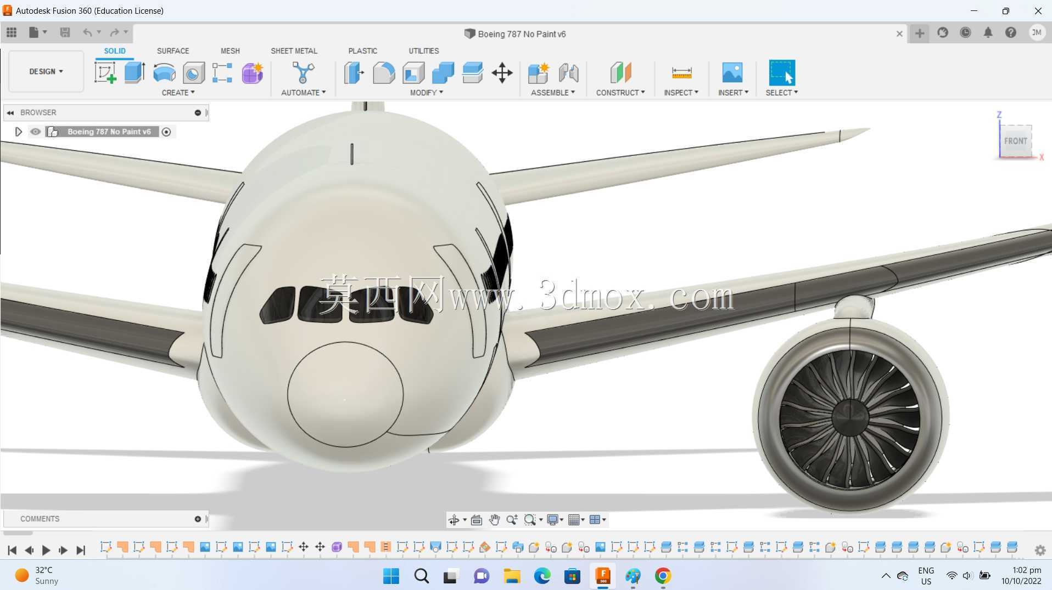Open the Rectangular Pattern tool

point(222,72)
